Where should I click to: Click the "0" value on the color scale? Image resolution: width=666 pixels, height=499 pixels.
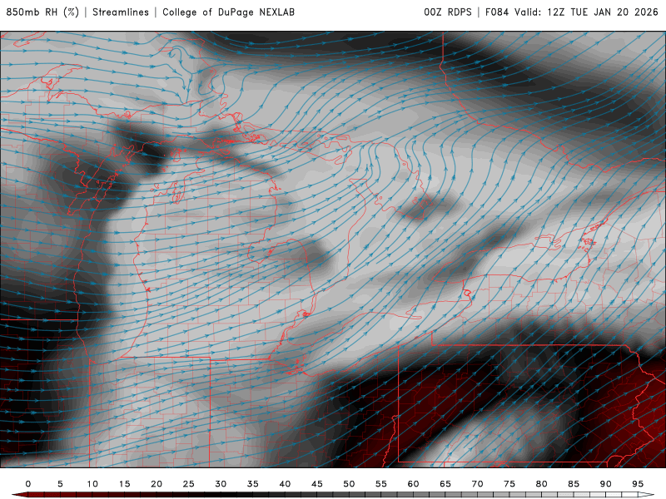(28, 484)
